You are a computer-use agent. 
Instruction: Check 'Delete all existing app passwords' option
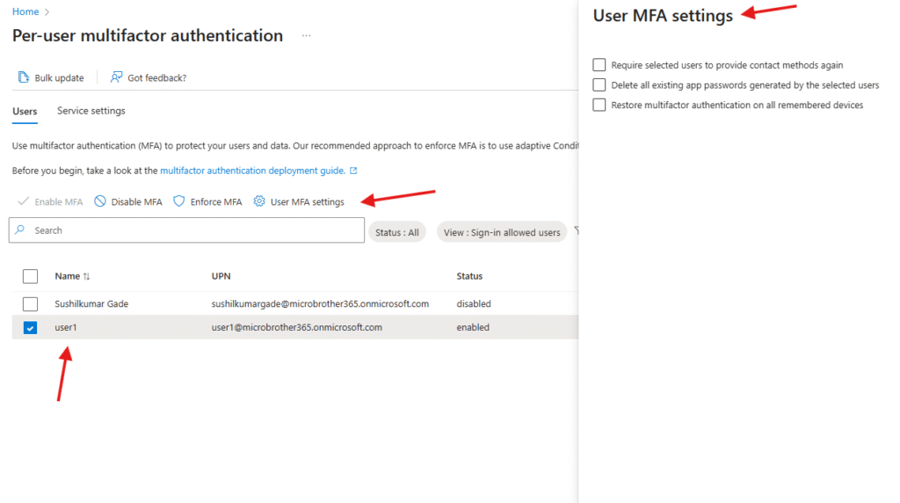599,85
